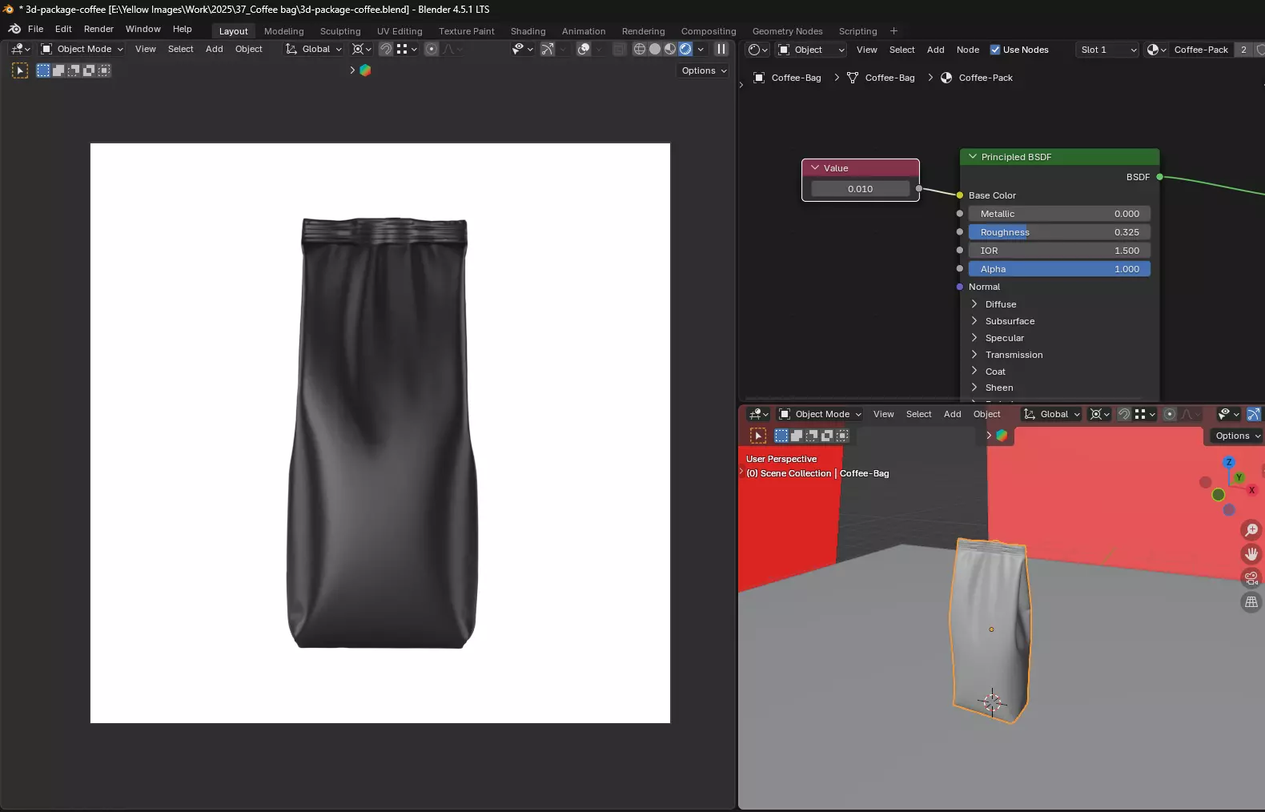This screenshot has width=1265, height=812.
Task: Choose 'extend selection' mode in the left viewport
Action: [x=58, y=70]
